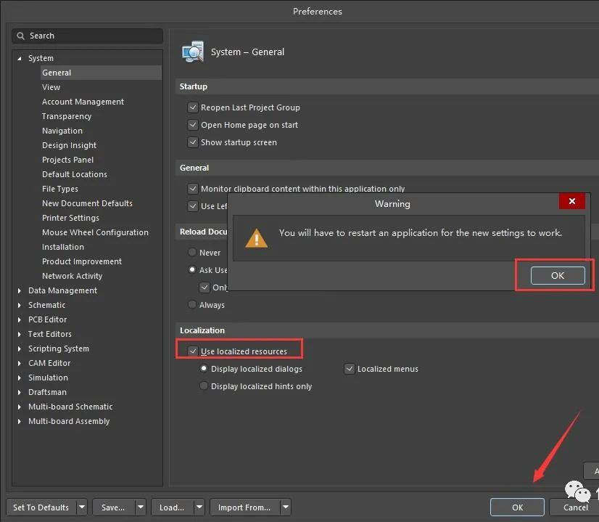Collapse the System tree node
Viewport: 599px width, 522px height.
20,58
